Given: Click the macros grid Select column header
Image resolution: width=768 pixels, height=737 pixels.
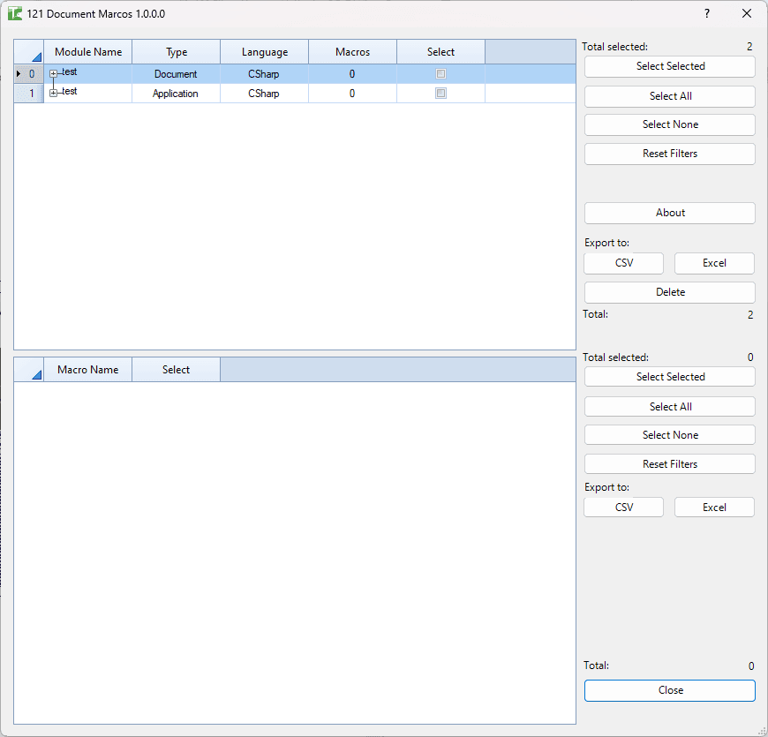Looking at the screenshot, I should coord(177,370).
